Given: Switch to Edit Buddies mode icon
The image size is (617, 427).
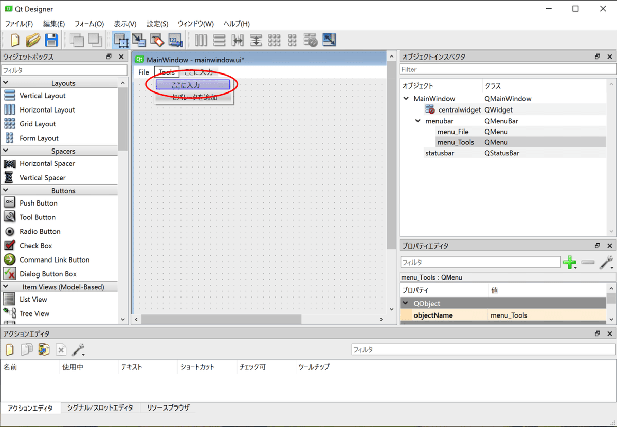Looking at the screenshot, I should coord(157,40).
